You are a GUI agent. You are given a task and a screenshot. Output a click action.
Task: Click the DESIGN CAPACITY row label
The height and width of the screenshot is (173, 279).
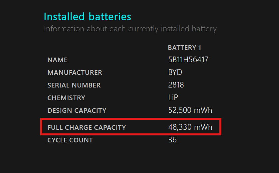coord(77,111)
